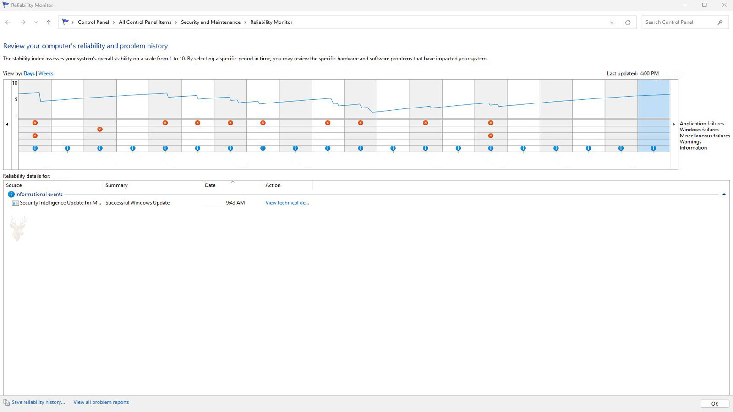Switch chart view to Weeks
733x412 pixels.
46,73
